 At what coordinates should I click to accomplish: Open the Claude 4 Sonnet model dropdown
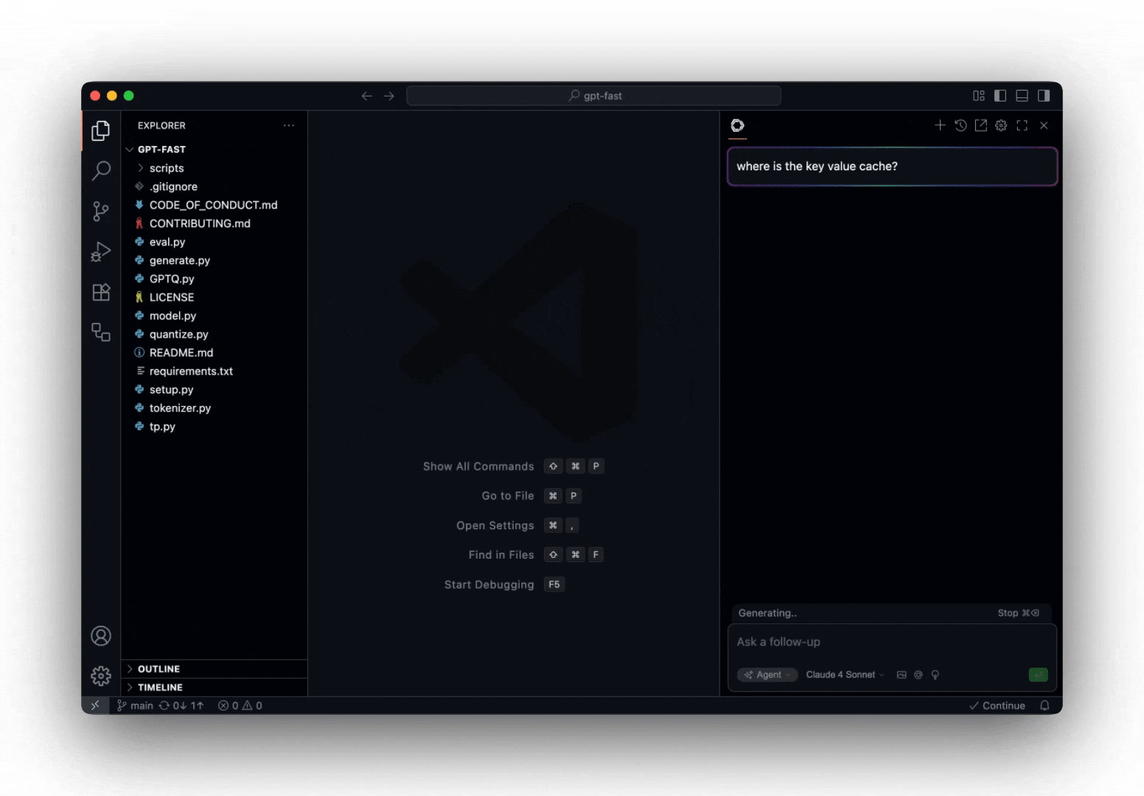pos(845,674)
